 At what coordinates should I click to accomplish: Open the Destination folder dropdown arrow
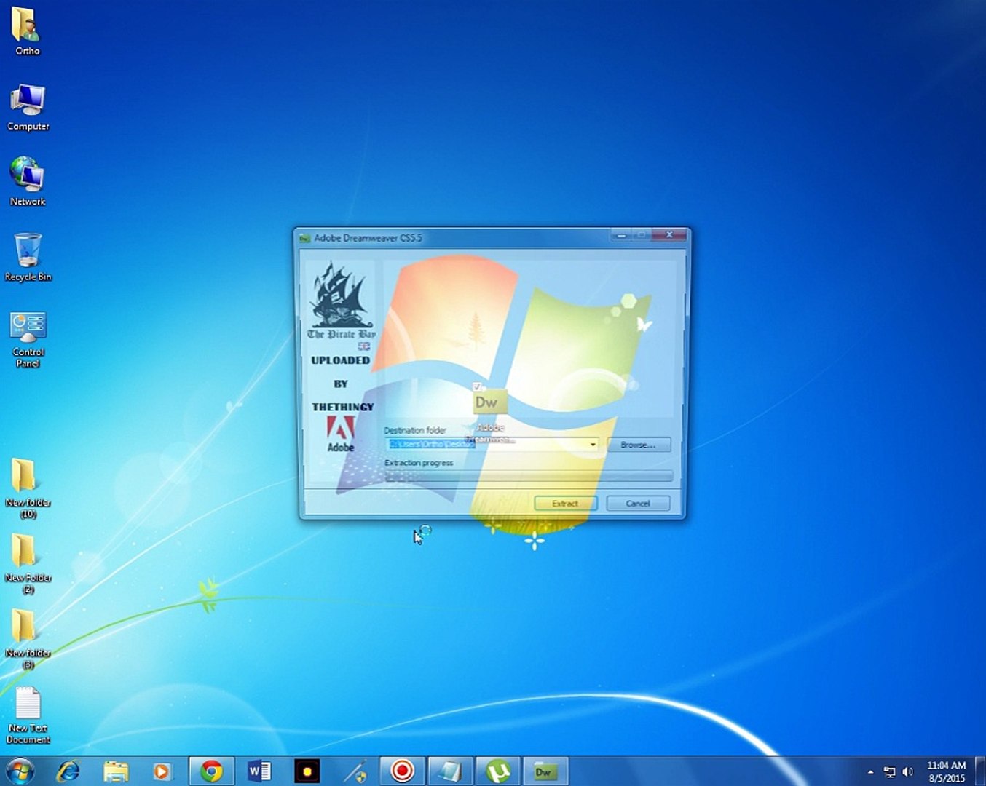pyautogui.click(x=593, y=445)
